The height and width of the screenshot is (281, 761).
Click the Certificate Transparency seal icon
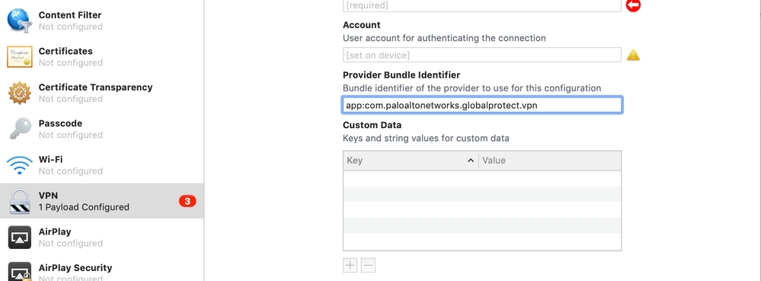[20, 93]
